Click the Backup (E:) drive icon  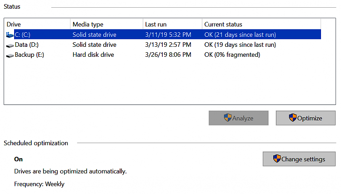pyautogui.click(x=10, y=55)
